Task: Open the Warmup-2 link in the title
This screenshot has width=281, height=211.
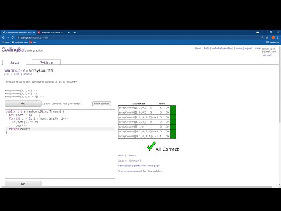Action: click(x=15, y=70)
